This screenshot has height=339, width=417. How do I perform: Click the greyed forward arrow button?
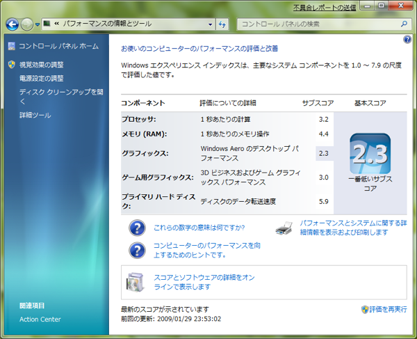pos(27,24)
